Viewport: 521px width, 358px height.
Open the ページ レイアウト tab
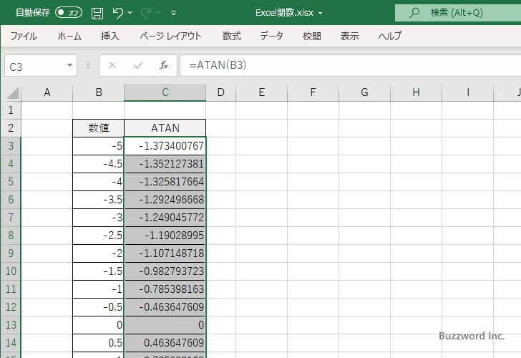[170, 36]
